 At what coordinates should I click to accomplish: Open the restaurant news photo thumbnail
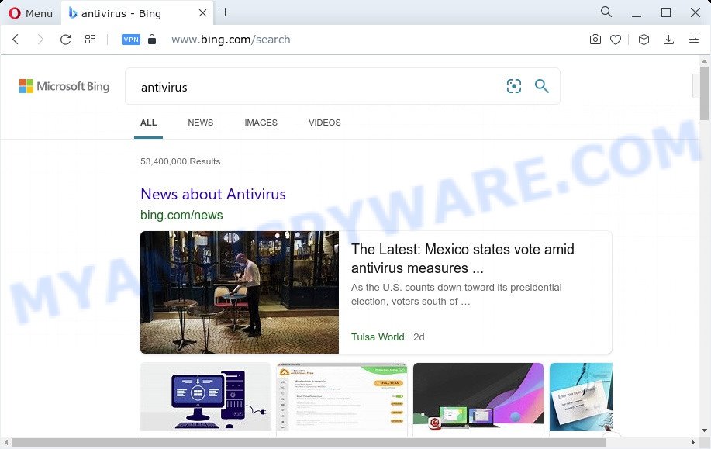point(240,292)
